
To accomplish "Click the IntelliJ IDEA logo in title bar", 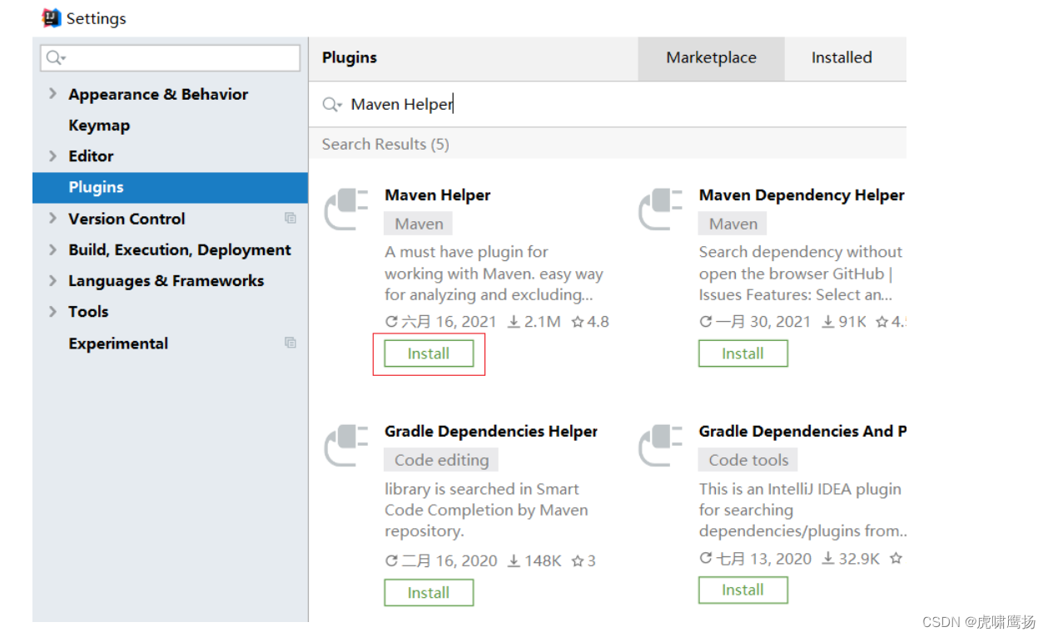I will point(51,17).
